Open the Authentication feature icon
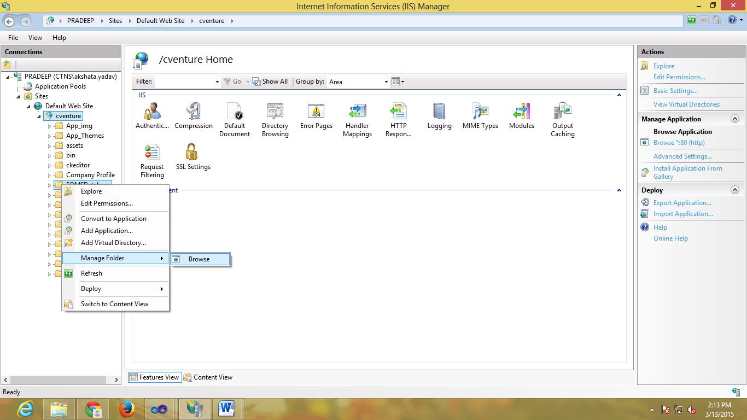Viewport: 747px width, 420px height. [152, 116]
